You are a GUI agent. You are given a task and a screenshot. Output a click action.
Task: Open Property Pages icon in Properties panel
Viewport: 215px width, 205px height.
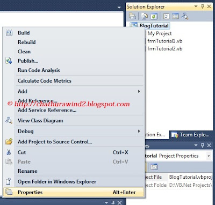[154, 167]
